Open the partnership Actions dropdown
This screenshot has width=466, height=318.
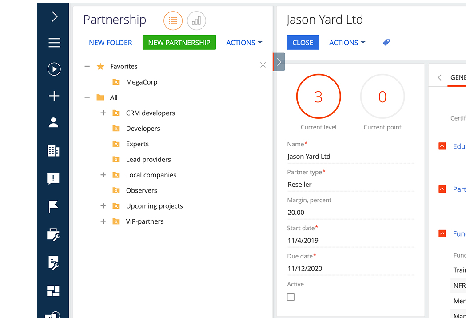click(x=244, y=43)
